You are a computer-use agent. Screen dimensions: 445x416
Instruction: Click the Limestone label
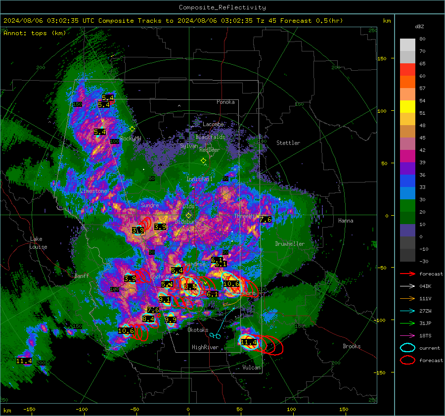click(x=93, y=191)
